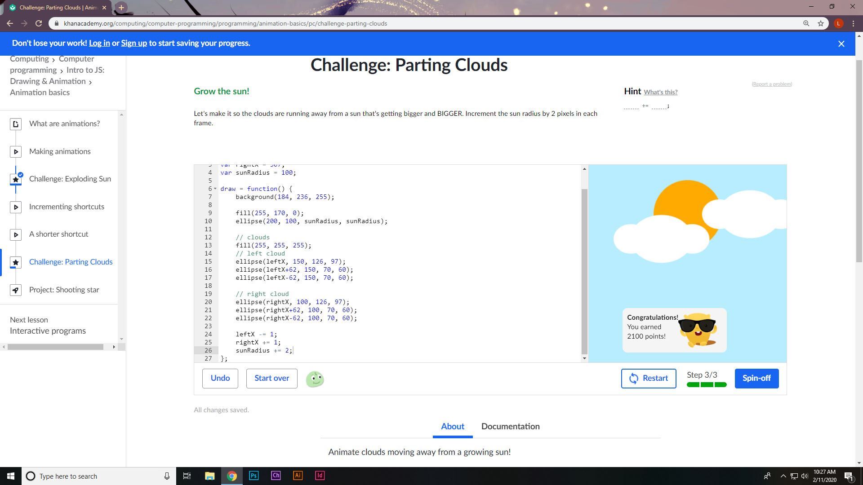Open the Project: Shooting star rocket icon
863x485 pixels.
tap(16, 290)
